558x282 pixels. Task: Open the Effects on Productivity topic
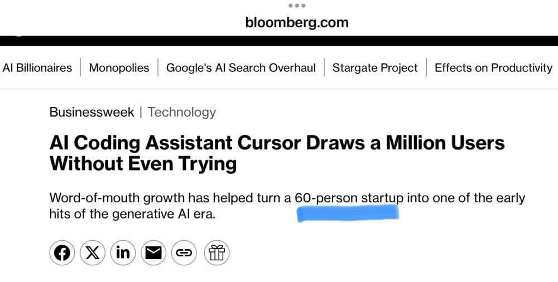pyautogui.click(x=493, y=68)
